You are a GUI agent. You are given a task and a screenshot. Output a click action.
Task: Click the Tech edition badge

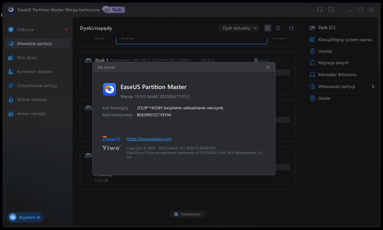[113, 10]
